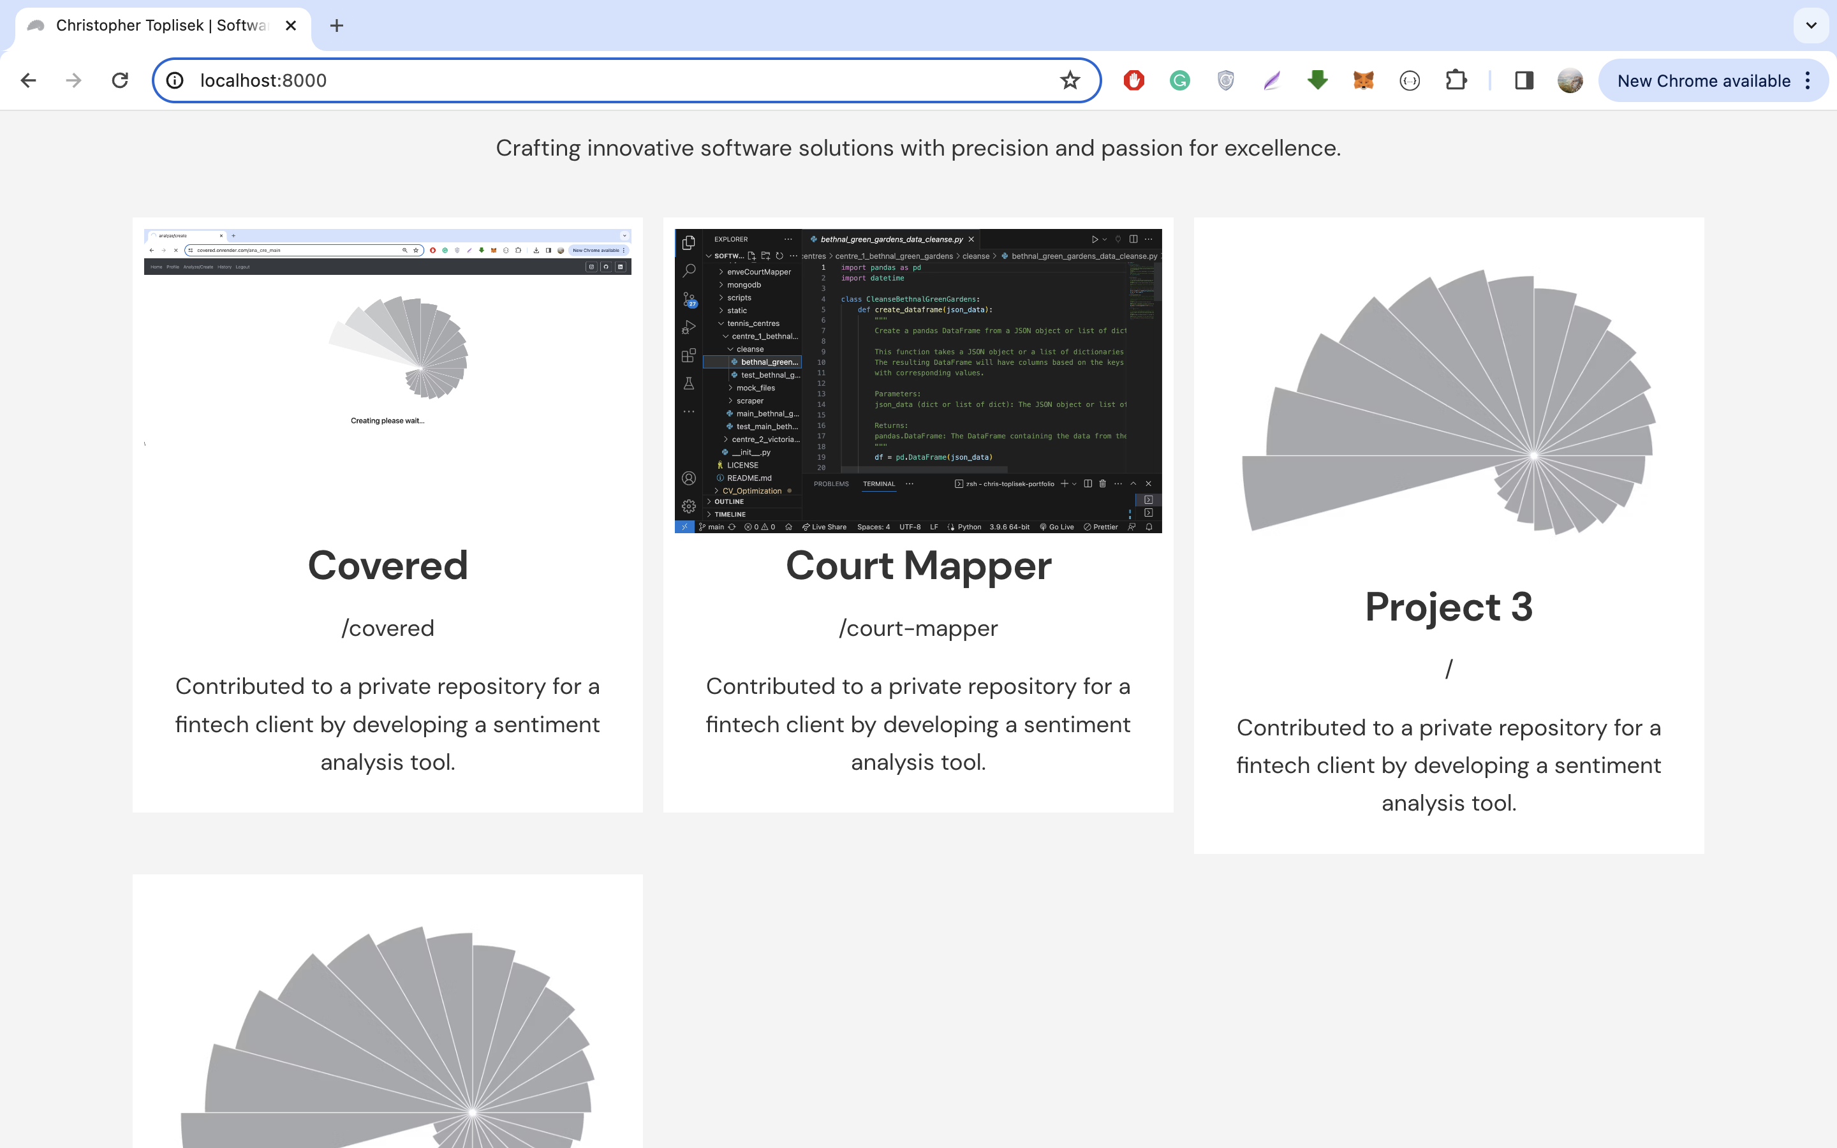The image size is (1837, 1148).
Task: Open the tab search chevron
Action: (1811, 25)
